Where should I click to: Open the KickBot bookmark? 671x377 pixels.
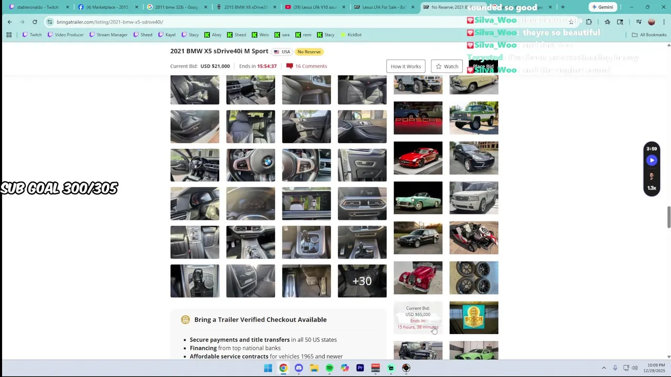pyautogui.click(x=351, y=35)
